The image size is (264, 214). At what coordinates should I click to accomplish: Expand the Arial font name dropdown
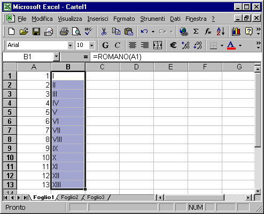(x=71, y=45)
